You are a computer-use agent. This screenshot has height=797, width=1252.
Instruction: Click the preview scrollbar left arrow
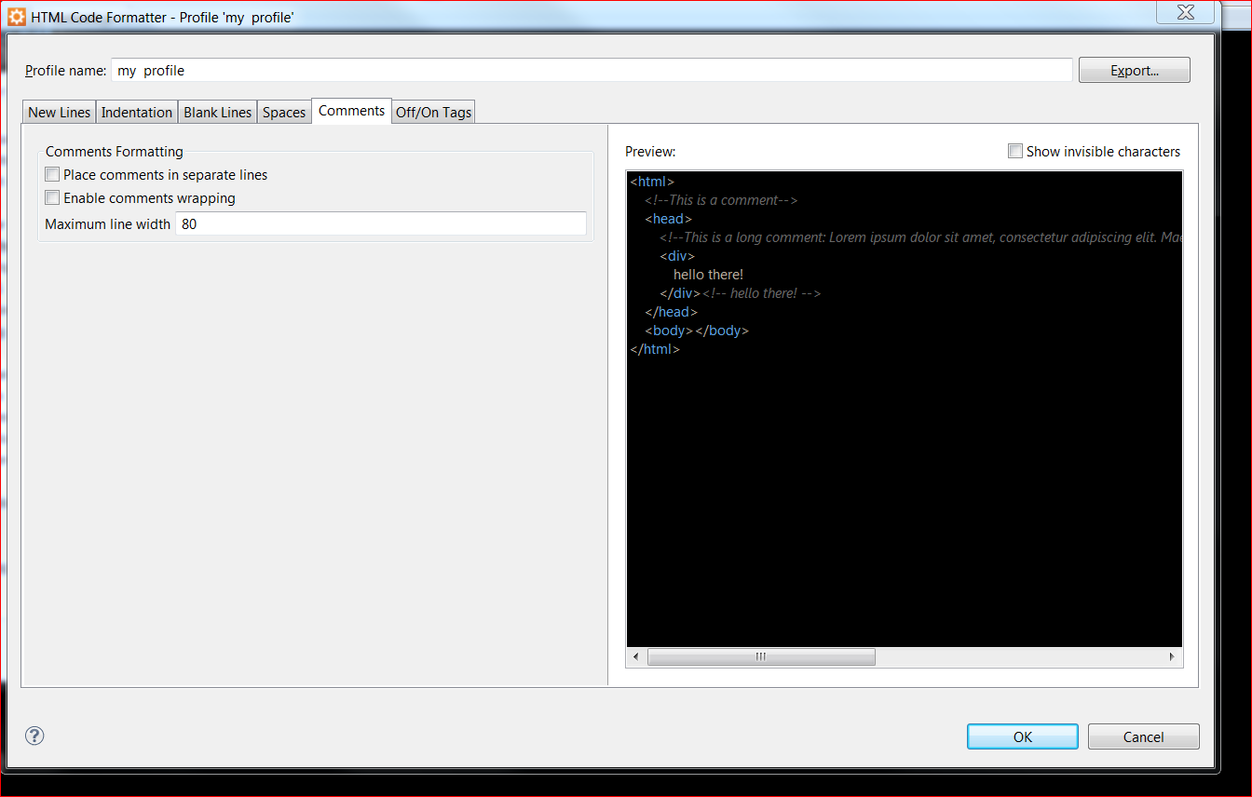(636, 656)
